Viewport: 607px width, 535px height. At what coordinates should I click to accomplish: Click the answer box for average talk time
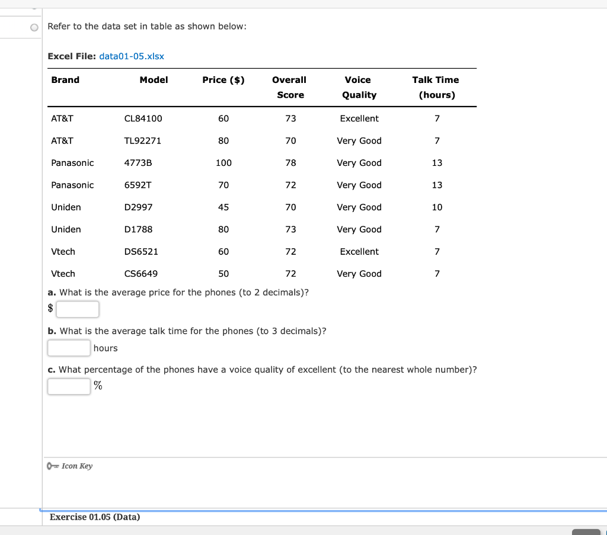coord(69,348)
